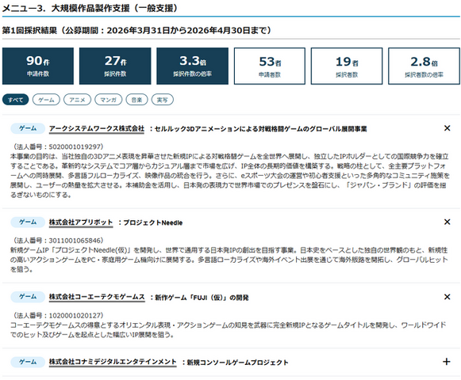The width and height of the screenshot is (461, 380).
Task: Filter results by アニメ category
Action: pyautogui.click(x=77, y=100)
